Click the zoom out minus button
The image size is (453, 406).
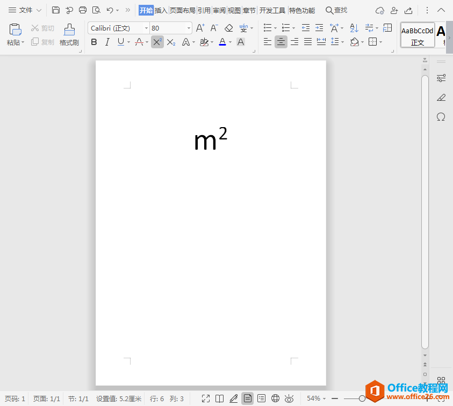(335, 398)
